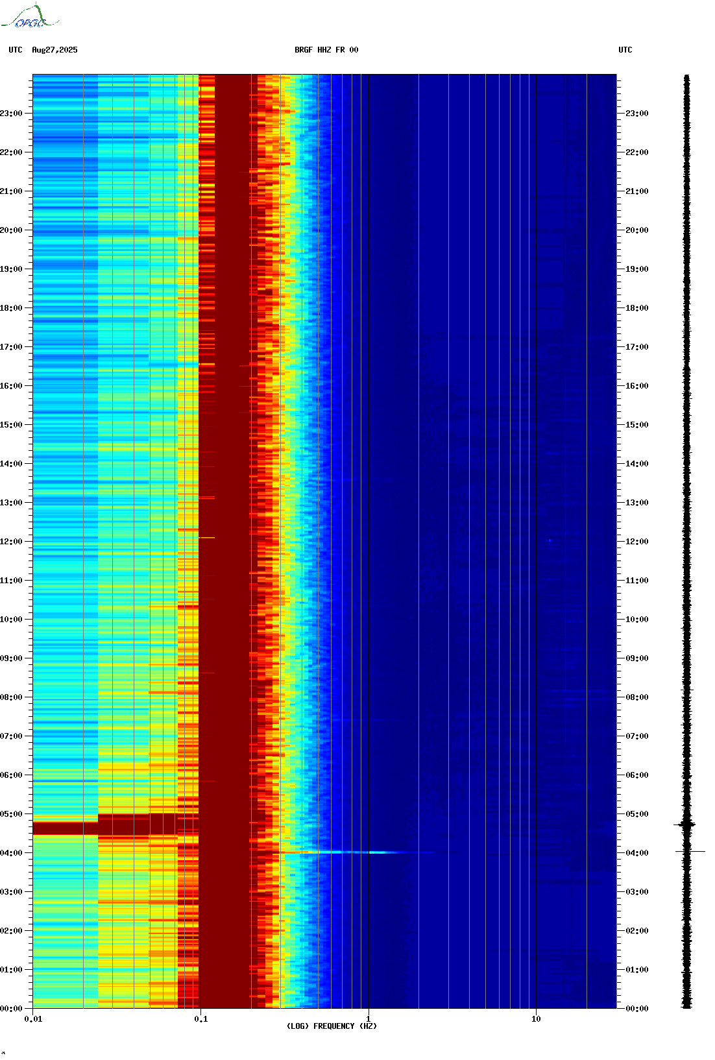Click the 16:00 label on the left time axis
The height and width of the screenshot is (1060, 715).
click(x=11, y=386)
